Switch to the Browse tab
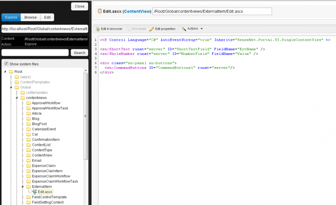This screenshot has width=336, height=205. click(30, 17)
